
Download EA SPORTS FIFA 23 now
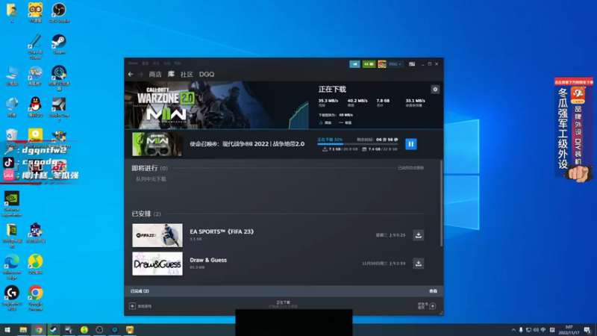coord(418,235)
